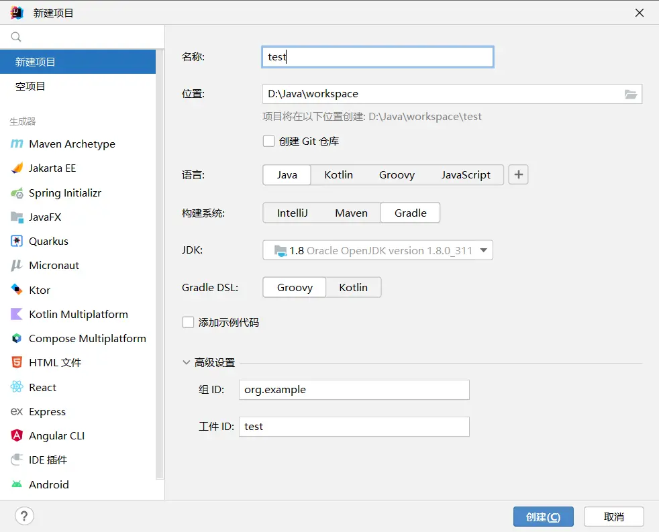The height and width of the screenshot is (532, 659).
Task: Enable the 创建 Git 仓库 checkbox
Action: [268, 141]
